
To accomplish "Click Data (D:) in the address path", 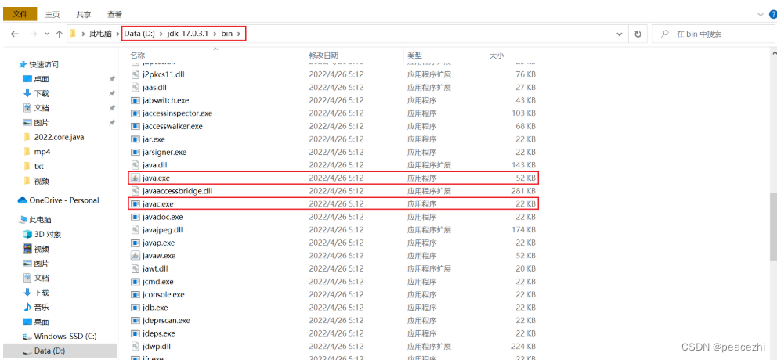I will point(139,34).
